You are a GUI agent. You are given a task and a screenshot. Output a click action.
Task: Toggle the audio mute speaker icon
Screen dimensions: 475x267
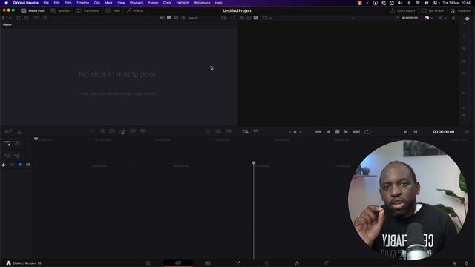(x=467, y=19)
